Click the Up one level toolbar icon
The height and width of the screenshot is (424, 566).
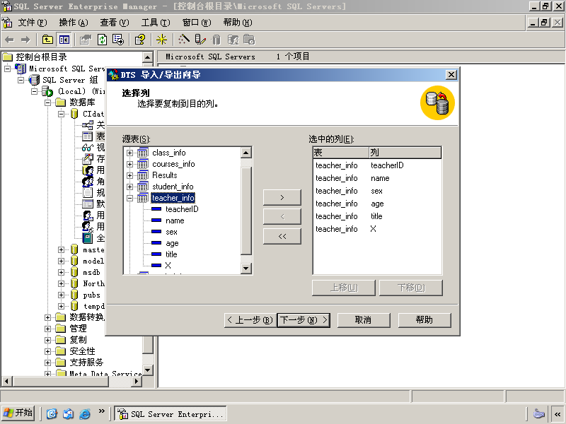tap(47, 40)
